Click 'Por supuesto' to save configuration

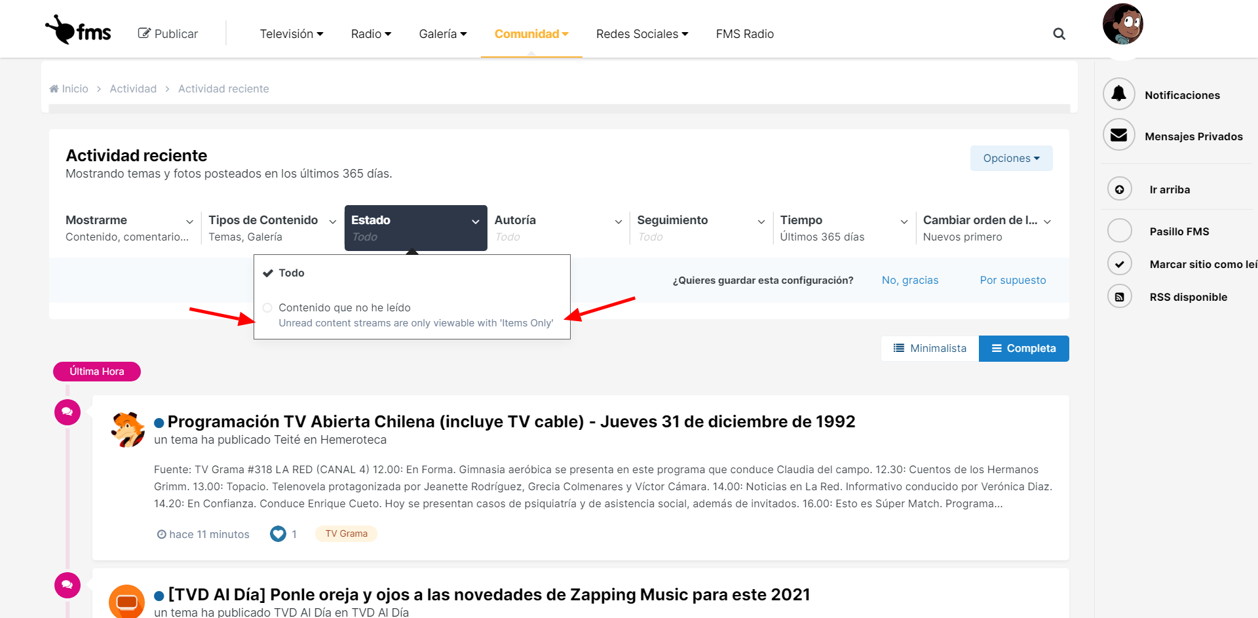click(1012, 280)
